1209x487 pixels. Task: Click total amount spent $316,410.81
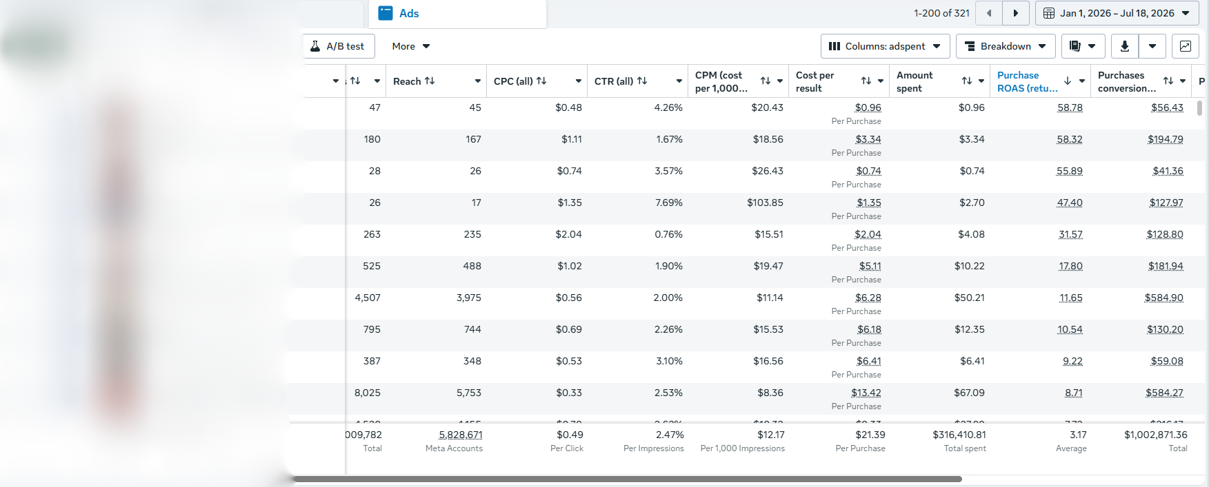point(959,435)
